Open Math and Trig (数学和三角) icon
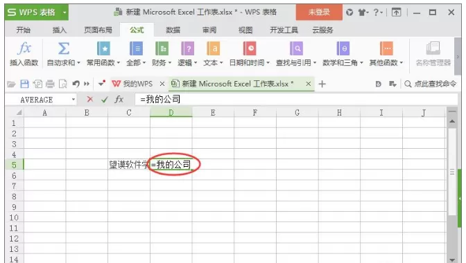Screen dimensions: 466x263 (x=343, y=48)
